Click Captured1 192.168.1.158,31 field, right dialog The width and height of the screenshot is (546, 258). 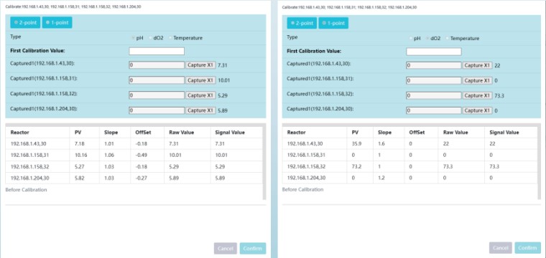(x=434, y=80)
